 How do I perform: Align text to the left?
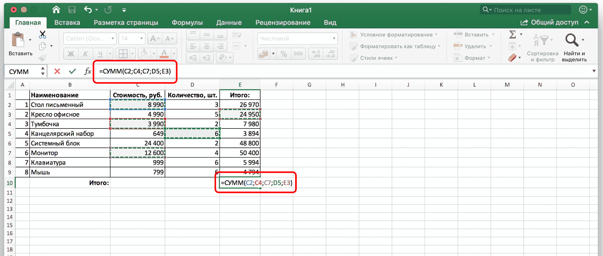193,46
